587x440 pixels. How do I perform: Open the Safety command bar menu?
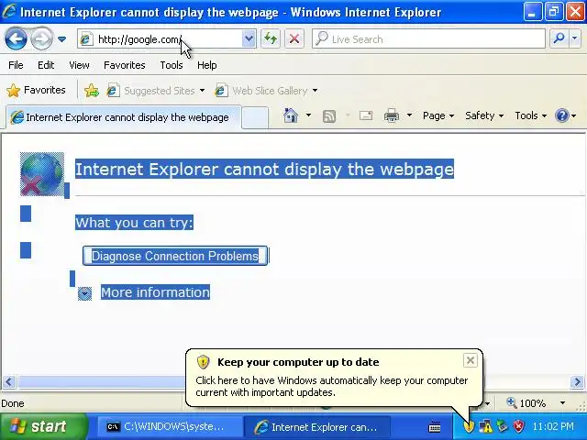[x=484, y=115]
